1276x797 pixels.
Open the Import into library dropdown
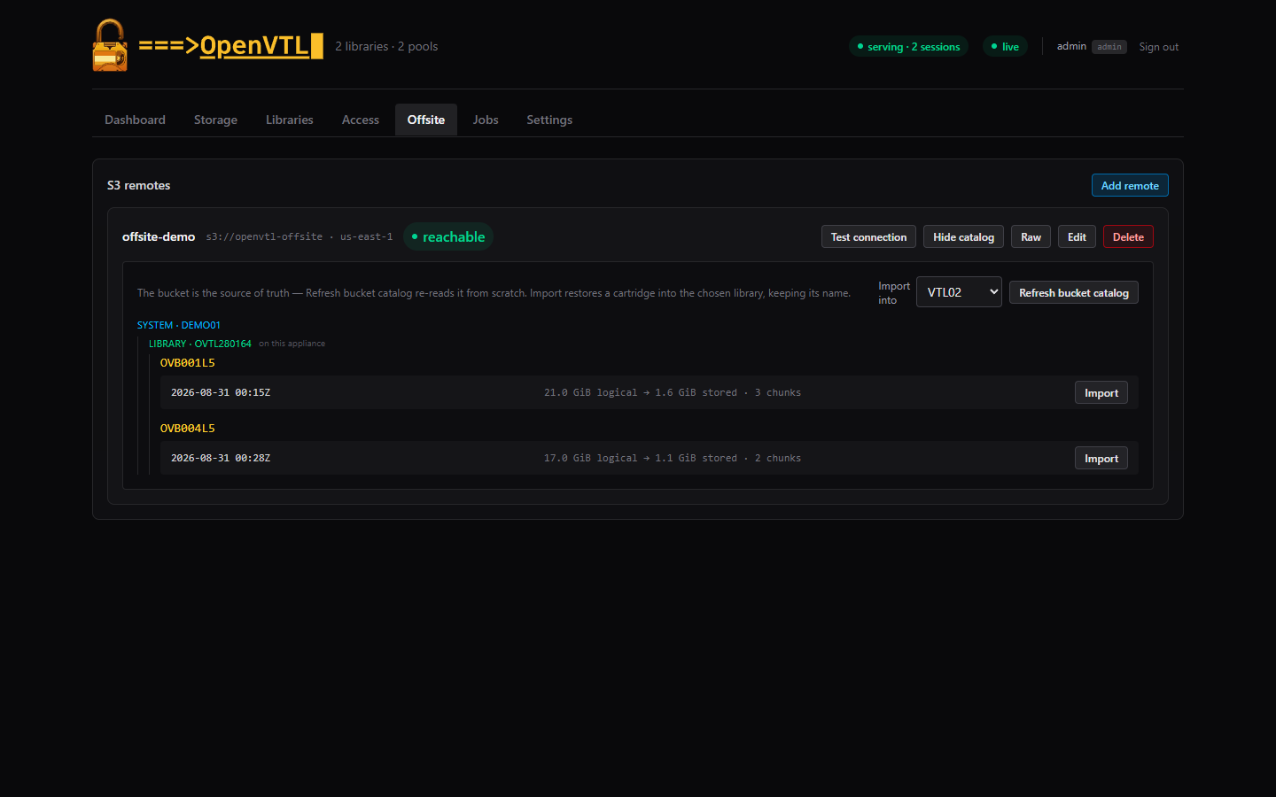[959, 292]
